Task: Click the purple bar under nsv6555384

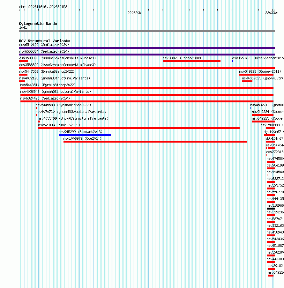Action: coord(147,55)
